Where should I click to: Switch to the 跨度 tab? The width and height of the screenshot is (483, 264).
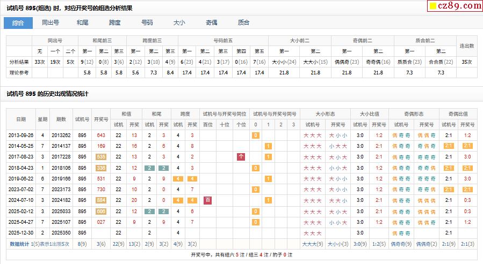click(x=115, y=23)
